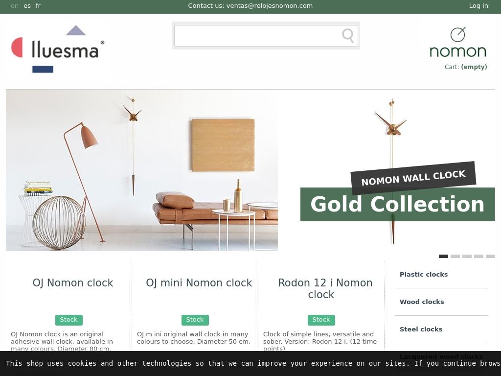Screen dimensions: 501x376
Task: Open the OJ mini Nomon clock product
Action: 199,282
